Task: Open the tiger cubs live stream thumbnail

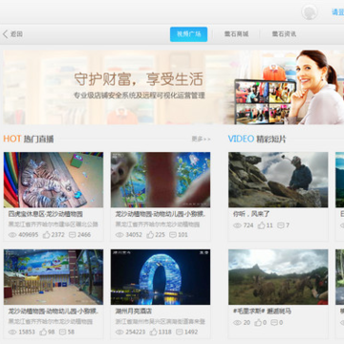Action: coord(54,180)
